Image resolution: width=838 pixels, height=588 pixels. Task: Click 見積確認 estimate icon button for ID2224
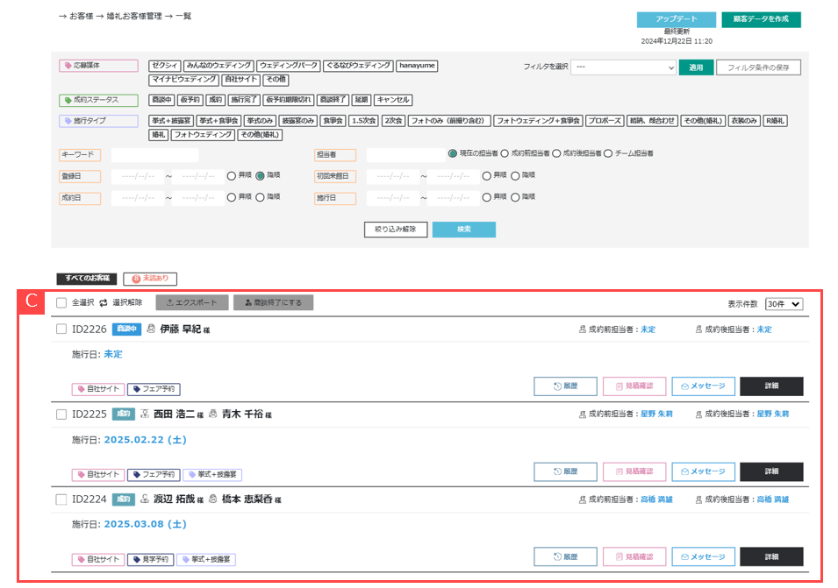pyautogui.click(x=634, y=556)
